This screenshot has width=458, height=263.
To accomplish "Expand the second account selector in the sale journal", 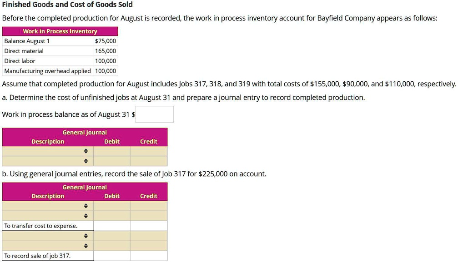I will (x=86, y=216).
